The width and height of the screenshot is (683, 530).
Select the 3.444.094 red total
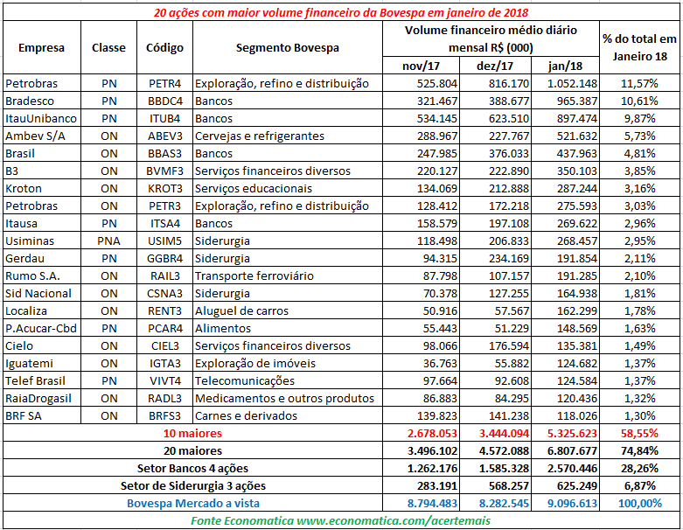495,433
